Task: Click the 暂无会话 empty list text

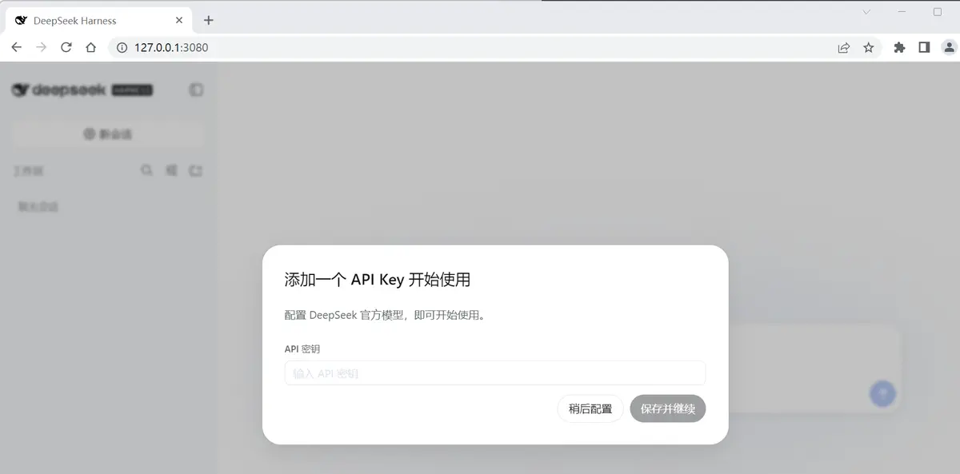Action: 38,207
